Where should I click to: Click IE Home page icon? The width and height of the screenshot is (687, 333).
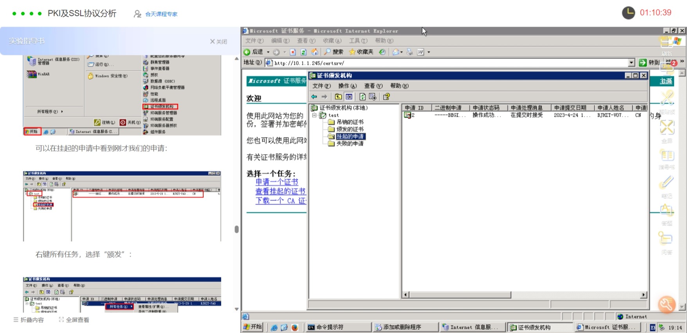[x=314, y=52]
